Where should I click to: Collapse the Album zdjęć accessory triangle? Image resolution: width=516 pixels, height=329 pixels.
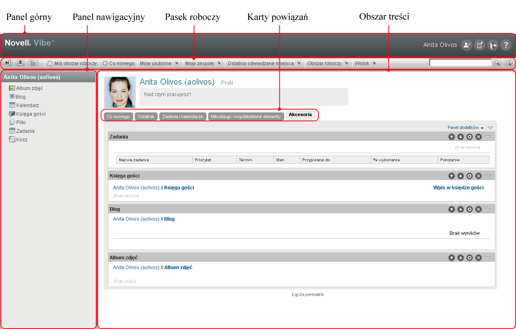click(488, 258)
